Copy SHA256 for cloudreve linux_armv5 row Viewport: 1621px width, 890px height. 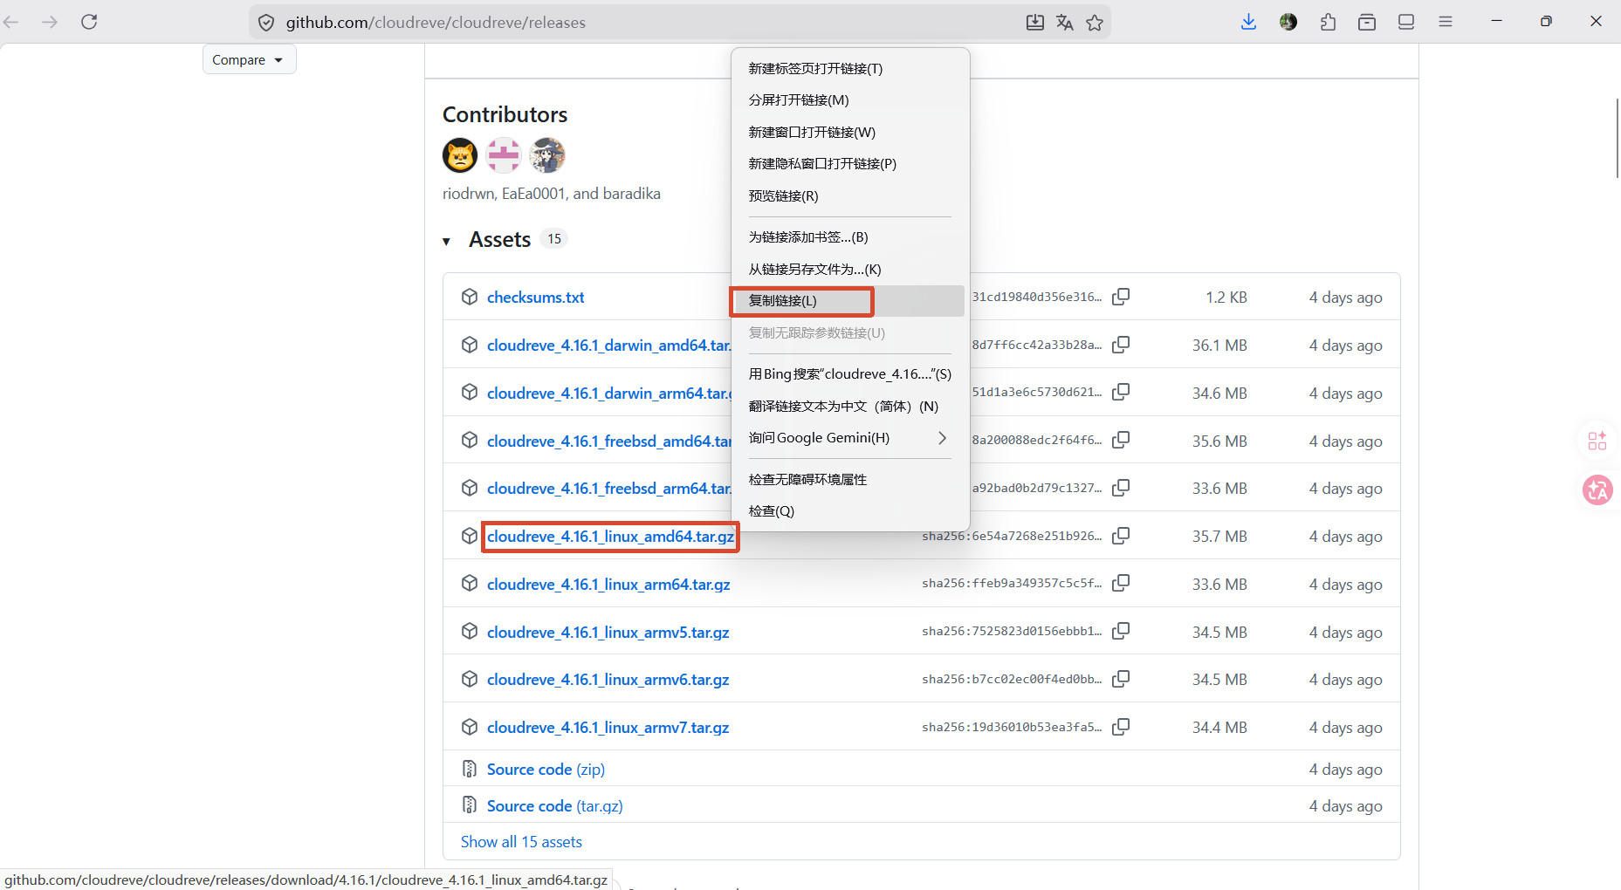pos(1121,631)
